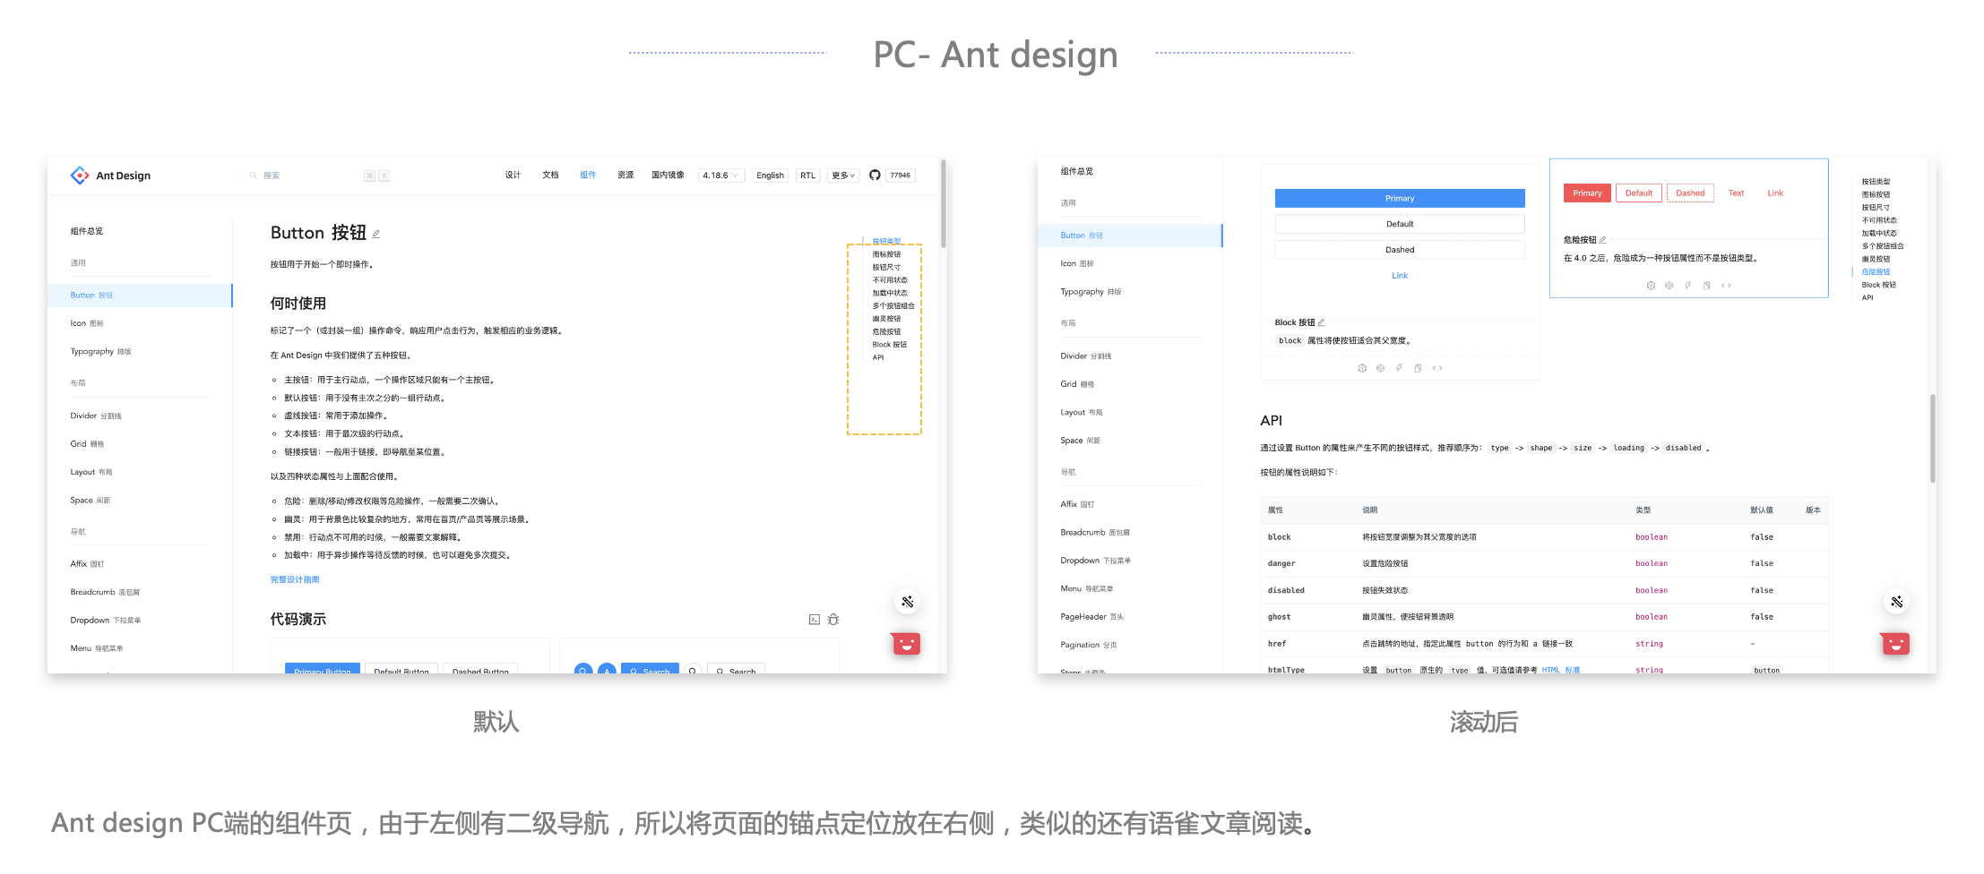
Task: Open the 国内镜像 menu item in the header
Action: 668,176
